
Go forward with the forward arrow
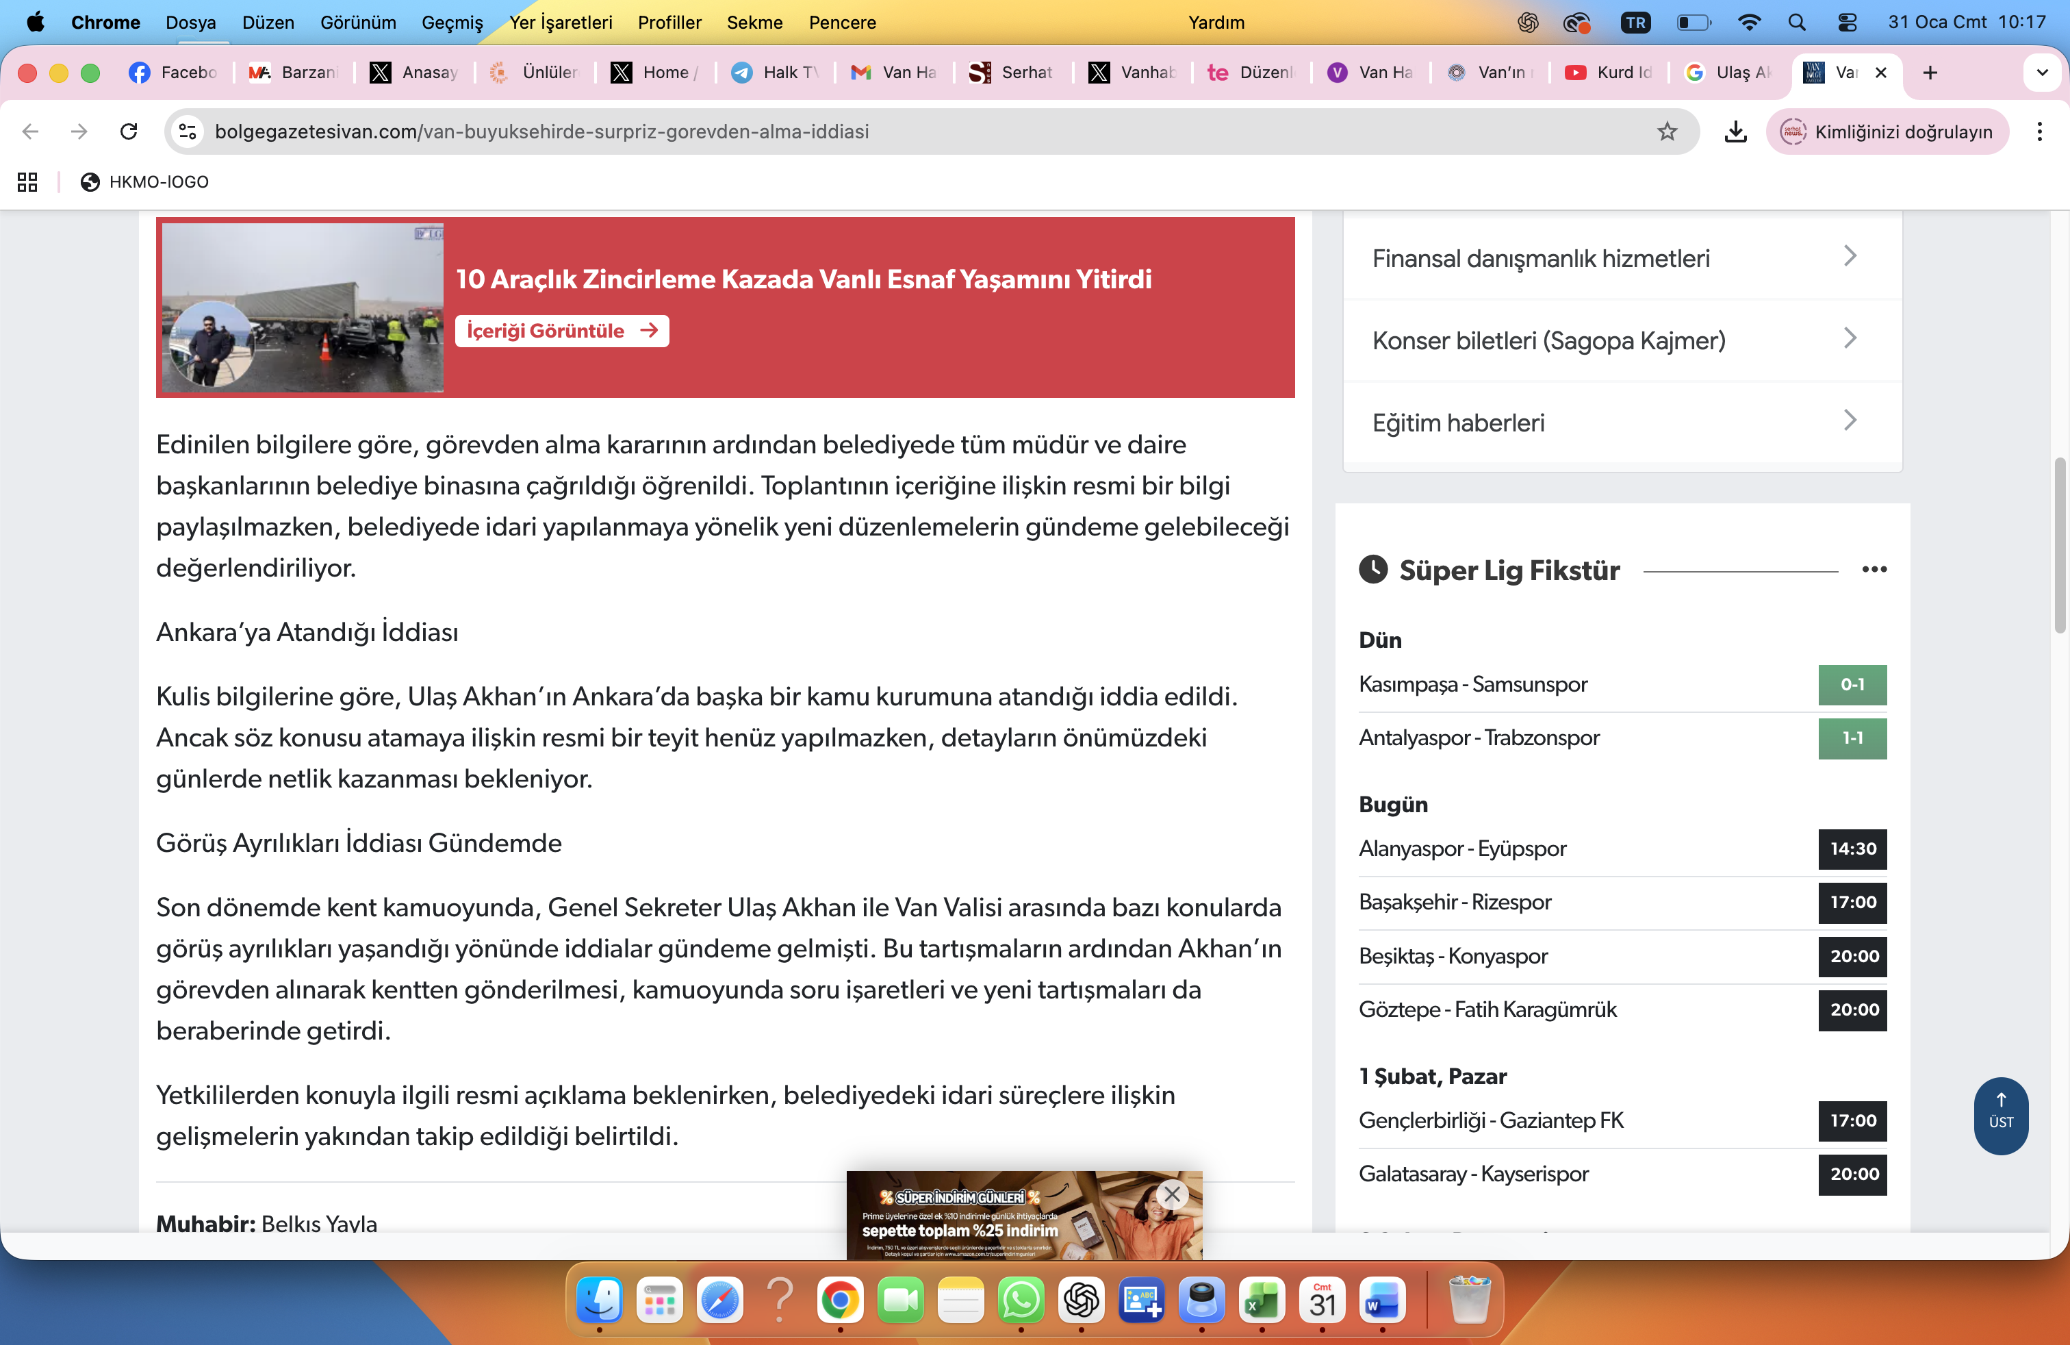[x=79, y=131]
